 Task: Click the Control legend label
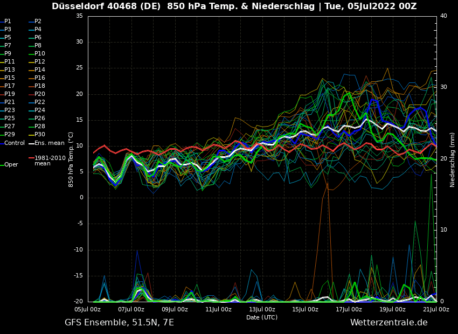click(x=15, y=143)
